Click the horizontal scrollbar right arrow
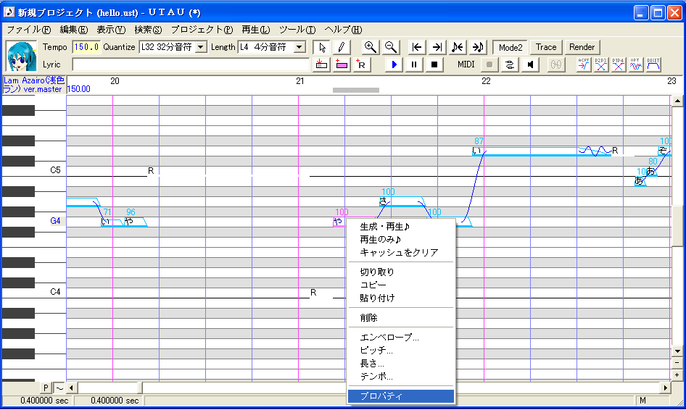 click(666, 388)
